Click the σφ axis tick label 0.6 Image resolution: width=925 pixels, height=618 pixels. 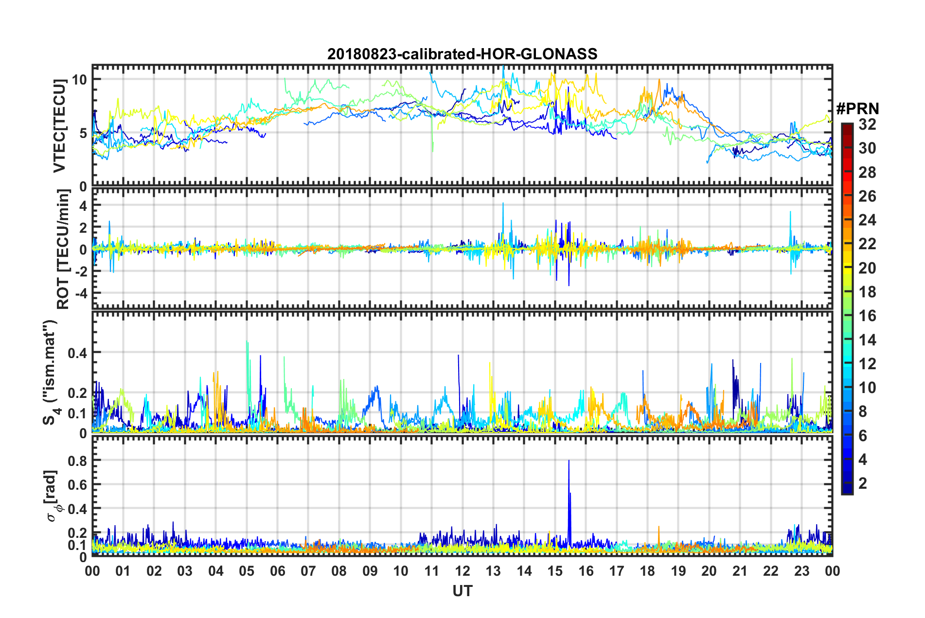point(78,484)
